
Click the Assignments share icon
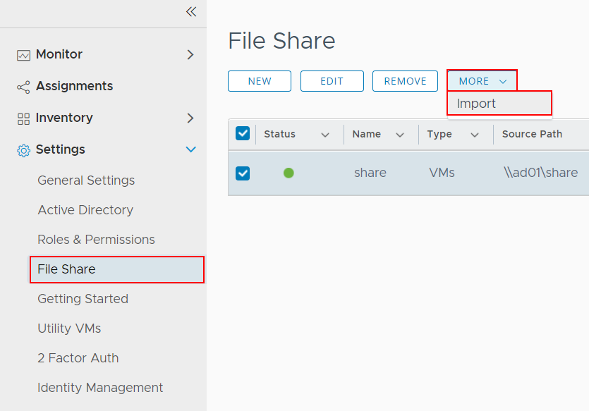pos(23,87)
